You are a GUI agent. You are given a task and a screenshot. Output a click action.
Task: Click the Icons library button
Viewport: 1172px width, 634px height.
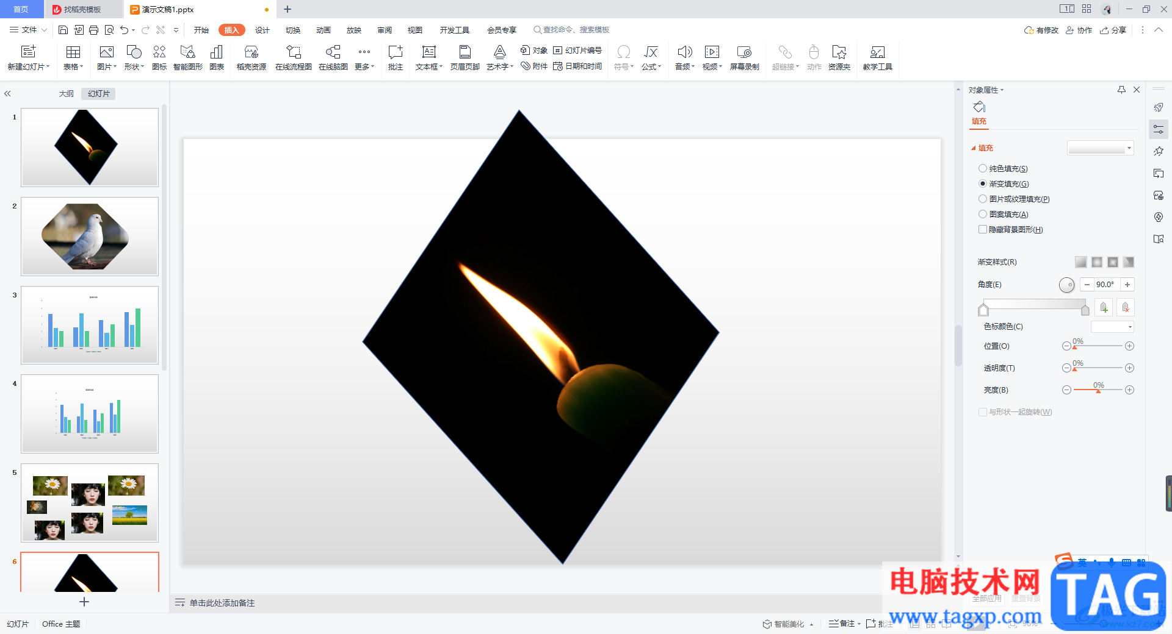pyautogui.click(x=159, y=52)
